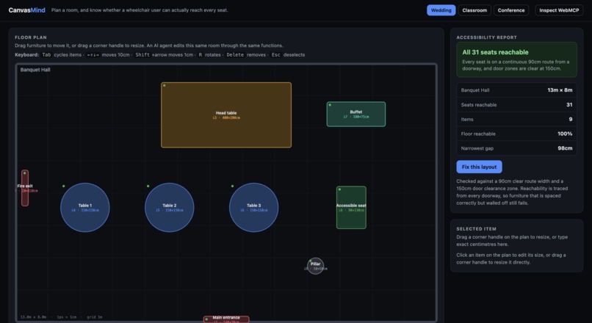Click the Accessibility Report heading
Image resolution: width=592 pixels, height=323 pixels.
[486, 37]
